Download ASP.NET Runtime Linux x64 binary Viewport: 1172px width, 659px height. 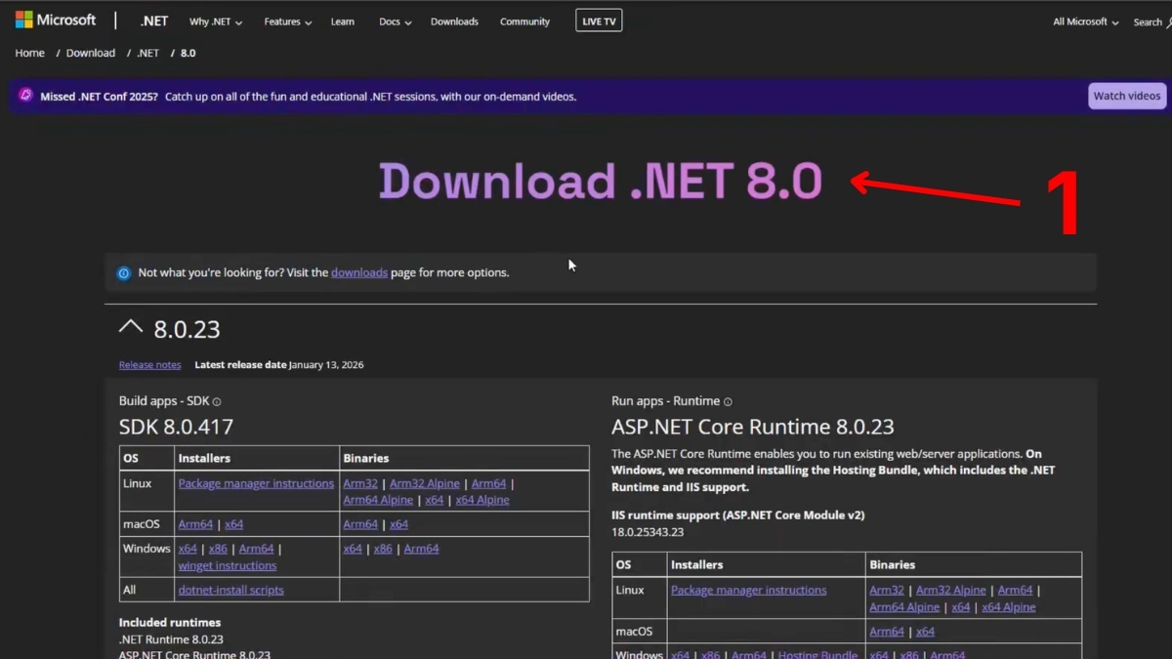click(x=961, y=607)
